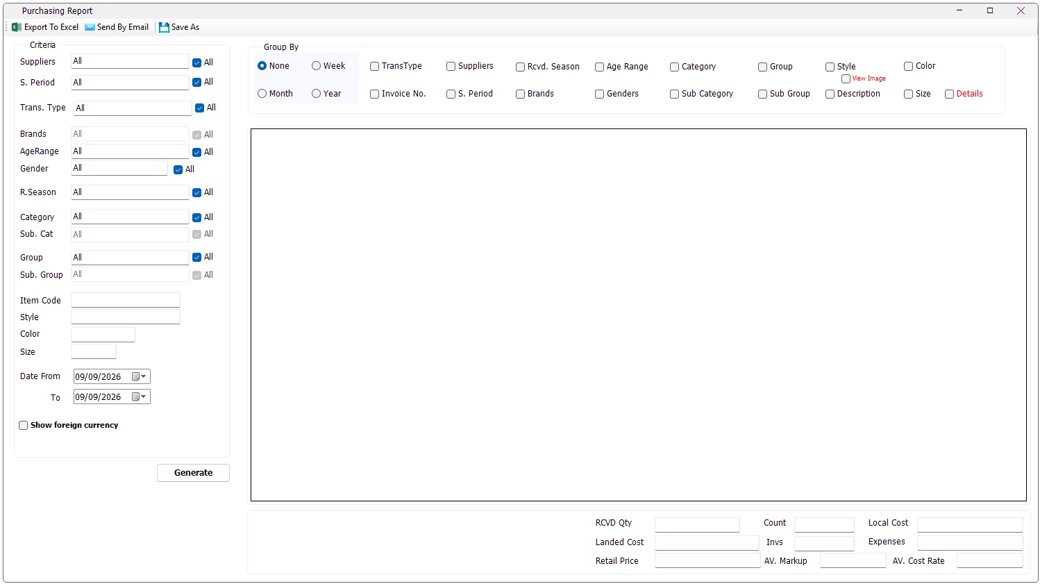Click the Gender criteria field

tap(119, 168)
